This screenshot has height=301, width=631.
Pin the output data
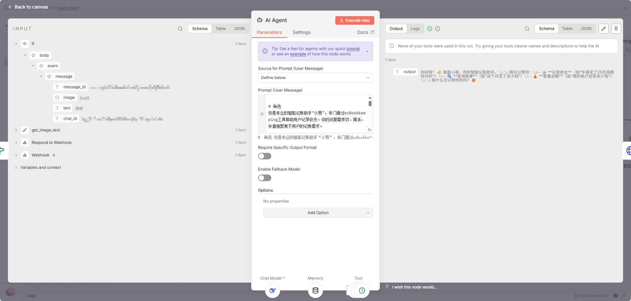tap(616, 29)
